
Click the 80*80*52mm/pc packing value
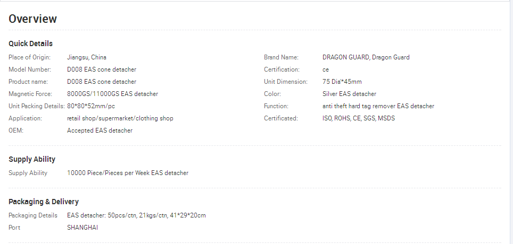point(91,106)
